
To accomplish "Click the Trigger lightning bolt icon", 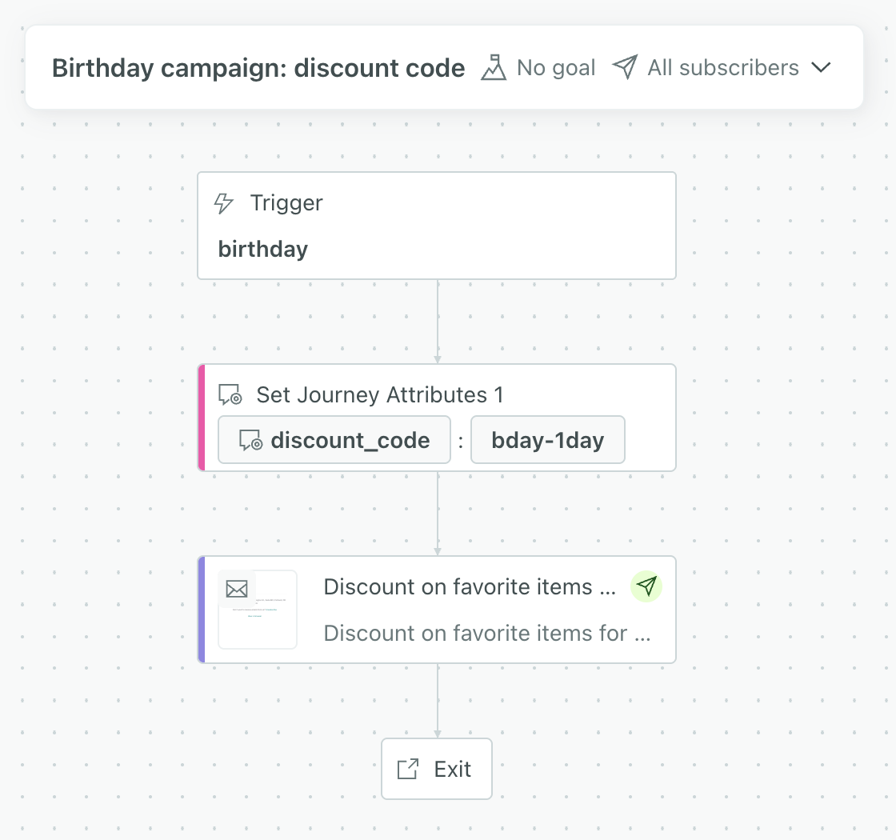I will [224, 203].
